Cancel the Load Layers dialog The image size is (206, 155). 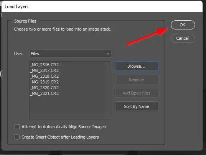pyautogui.click(x=183, y=38)
